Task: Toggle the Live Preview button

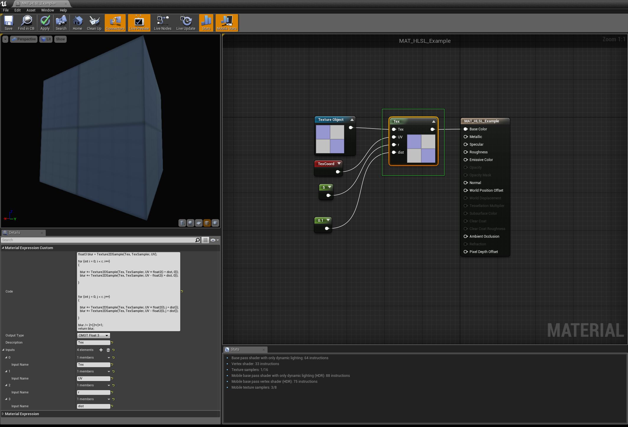Action: pos(139,23)
